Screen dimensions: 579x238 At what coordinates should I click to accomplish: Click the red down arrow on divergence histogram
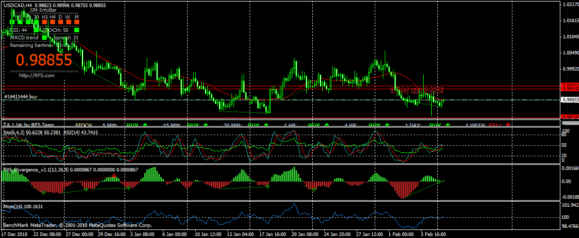coord(114,176)
